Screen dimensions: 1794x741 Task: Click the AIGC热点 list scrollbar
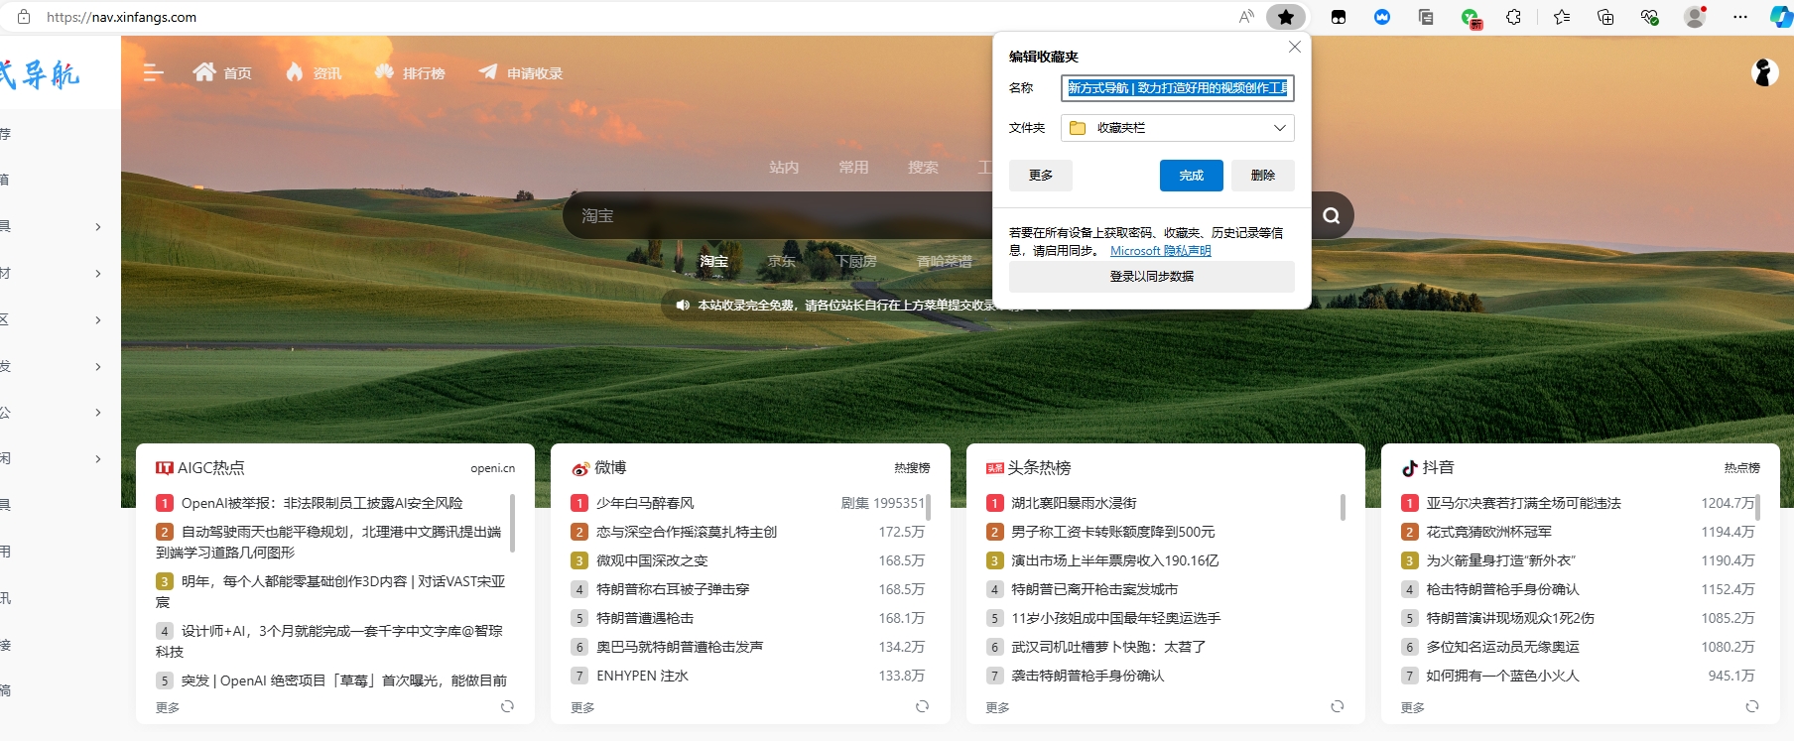(512, 522)
